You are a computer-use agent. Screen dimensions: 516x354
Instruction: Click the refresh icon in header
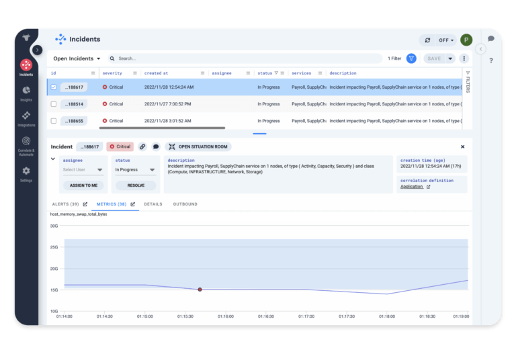point(427,40)
